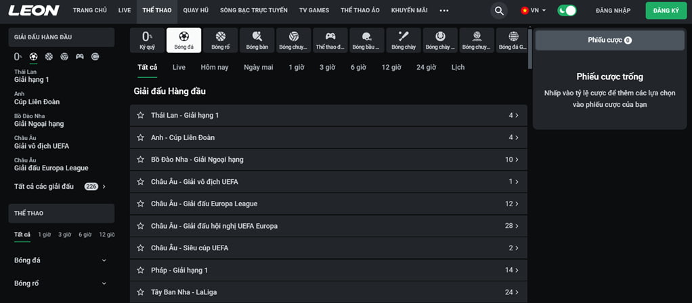Select the Bóng bàn table tennis icon
692x303 pixels.
coord(257,40)
